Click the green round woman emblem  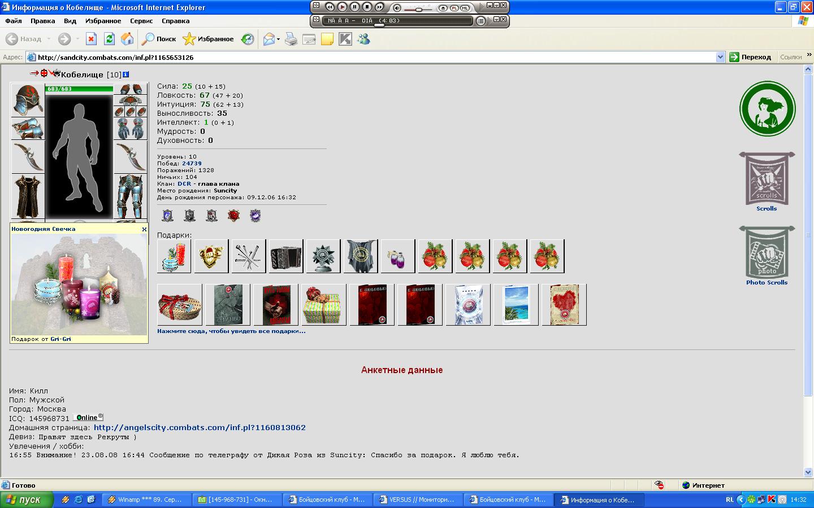(x=768, y=109)
